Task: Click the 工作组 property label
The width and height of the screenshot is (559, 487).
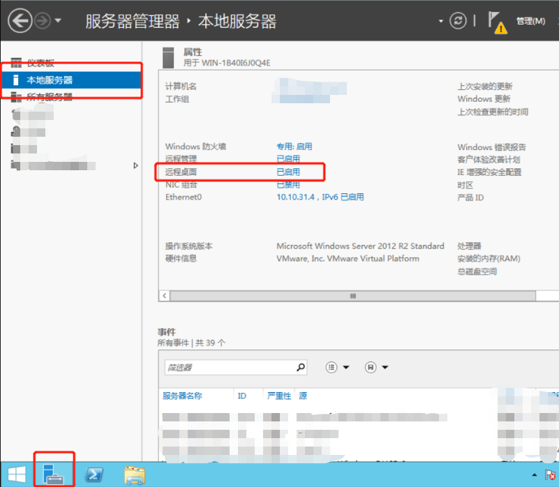Action: (x=177, y=99)
